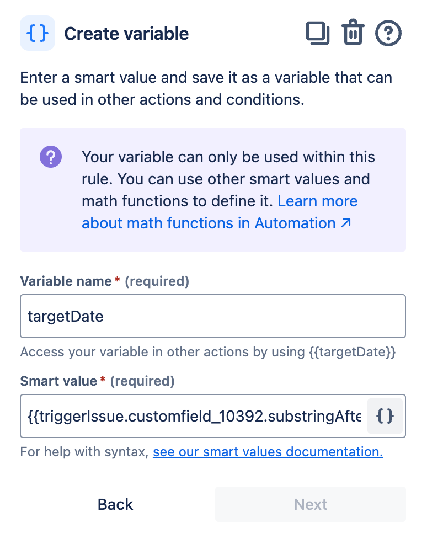Open the smart values documentation link
Viewport: 427px width, 544px height.
click(x=268, y=451)
